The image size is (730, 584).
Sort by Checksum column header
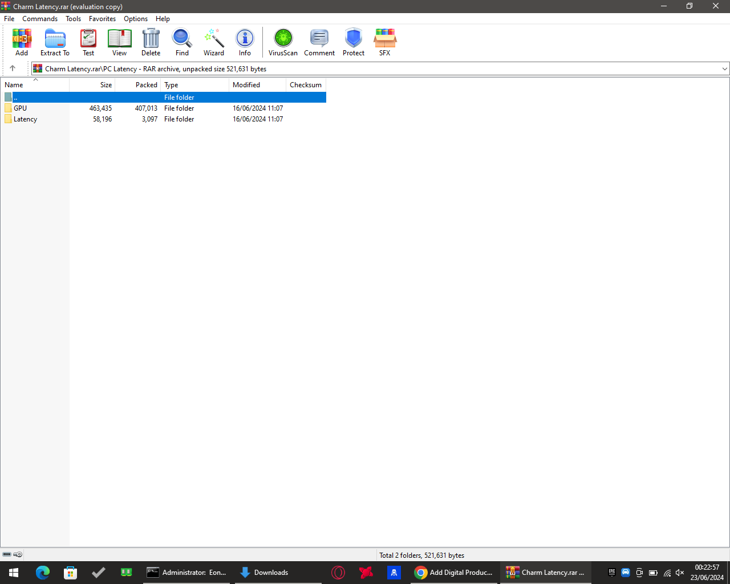[306, 84]
